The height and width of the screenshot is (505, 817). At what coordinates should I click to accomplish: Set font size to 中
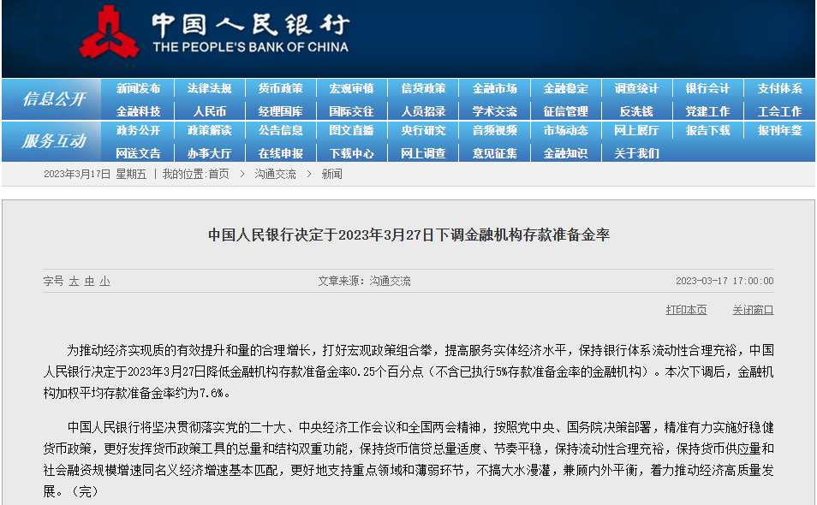[90, 281]
